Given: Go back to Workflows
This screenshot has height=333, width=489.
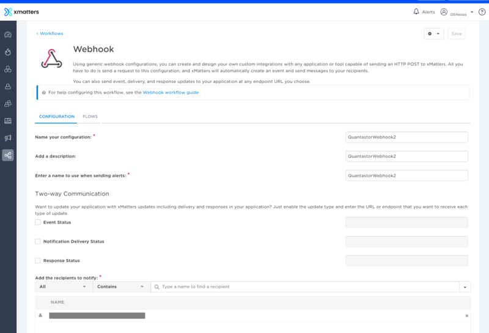Looking at the screenshot, I should tap(50, 34).
